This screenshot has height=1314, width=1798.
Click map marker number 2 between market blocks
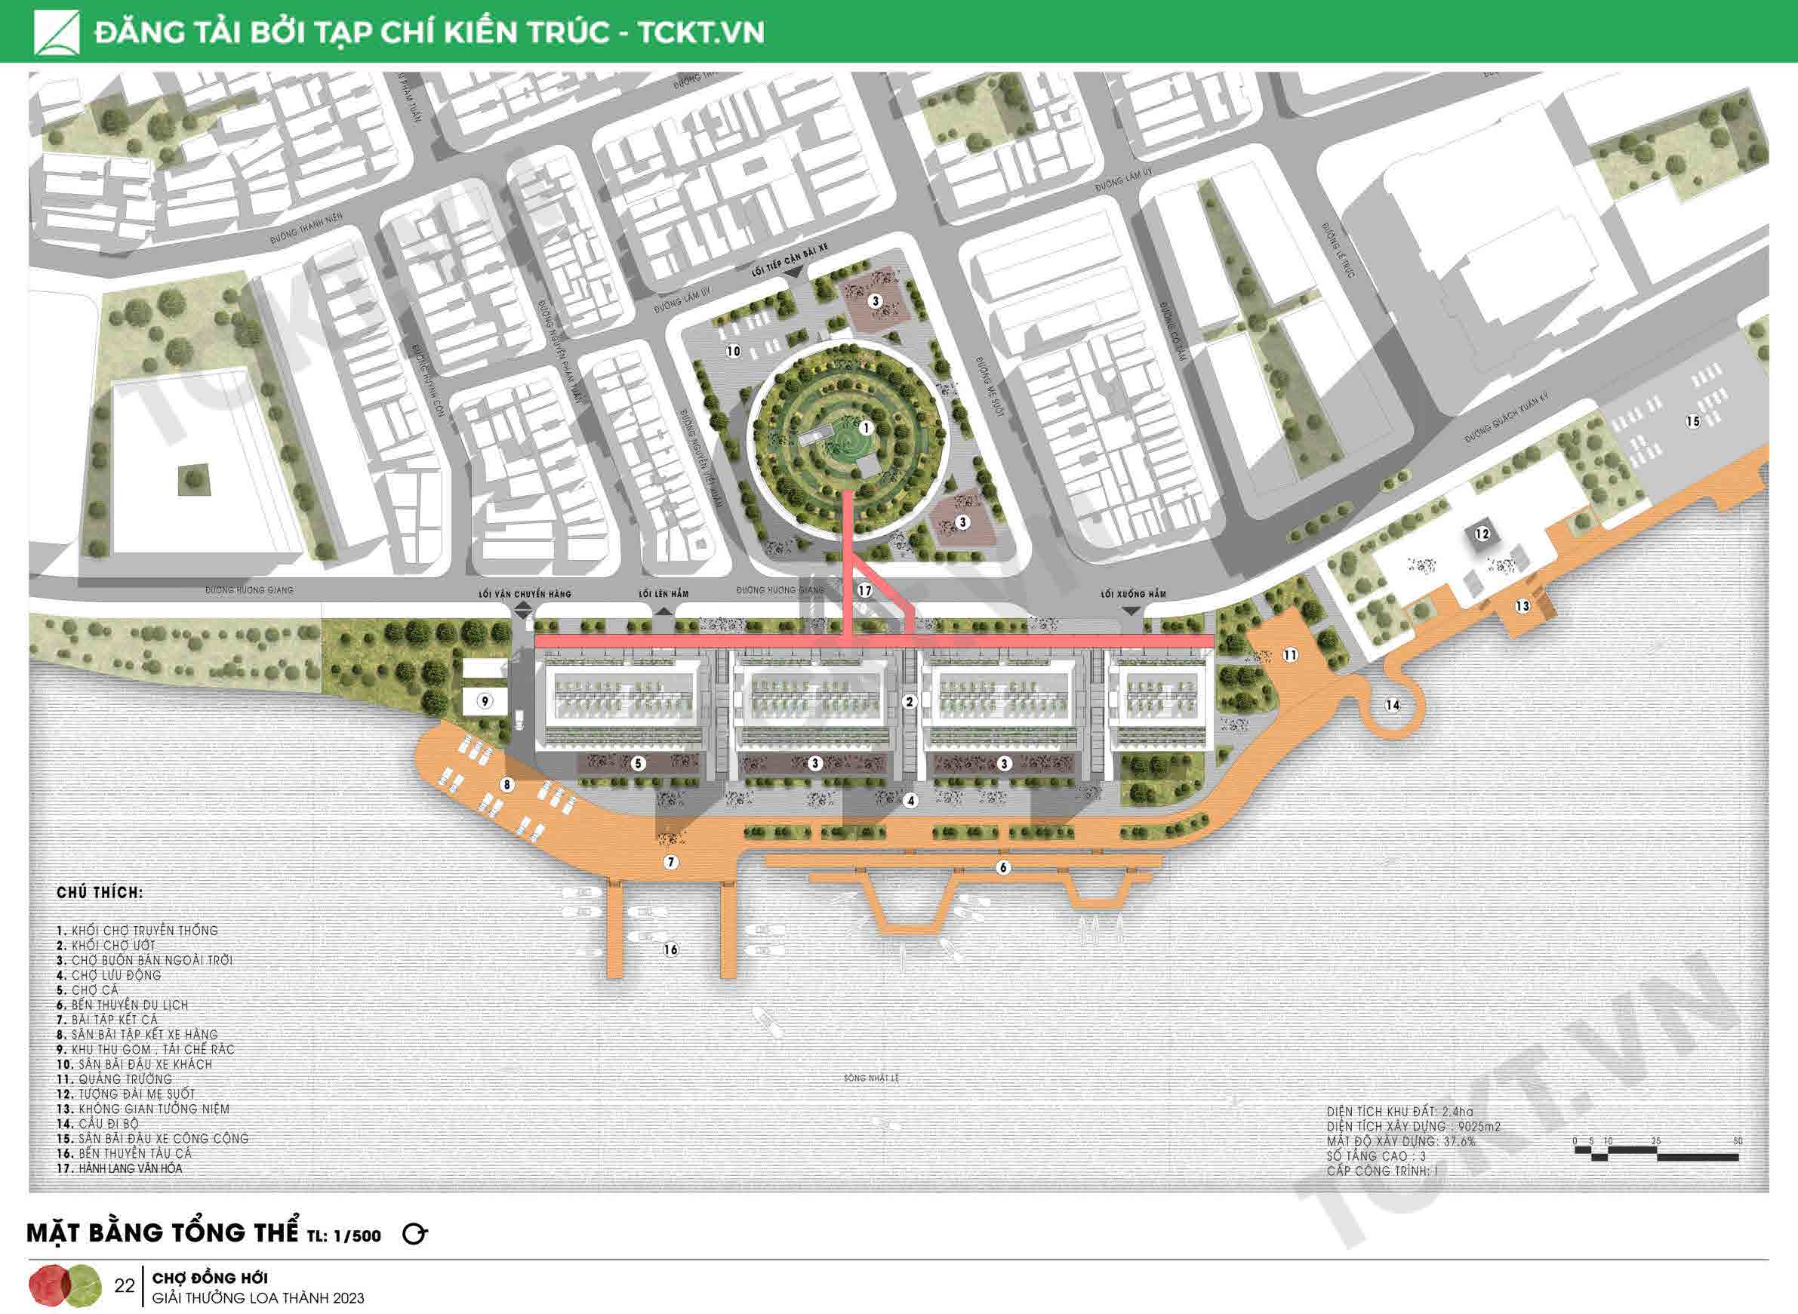point(910,702)
